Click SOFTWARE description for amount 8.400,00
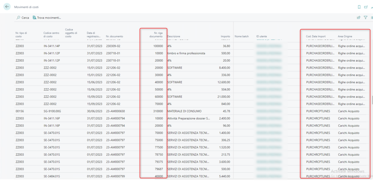373x182 pixels. click(174, 67)
